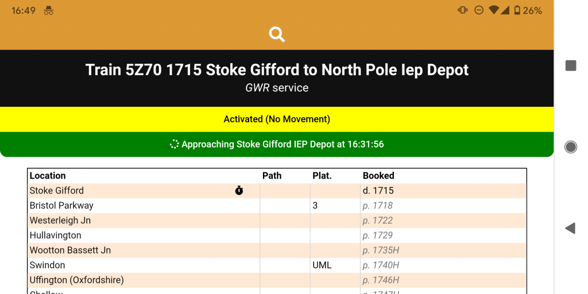Click the stopwatch icon beside Stoke Gifford
Image resolution: width=588 pixels, height=294 pixels.
(239, 191)
